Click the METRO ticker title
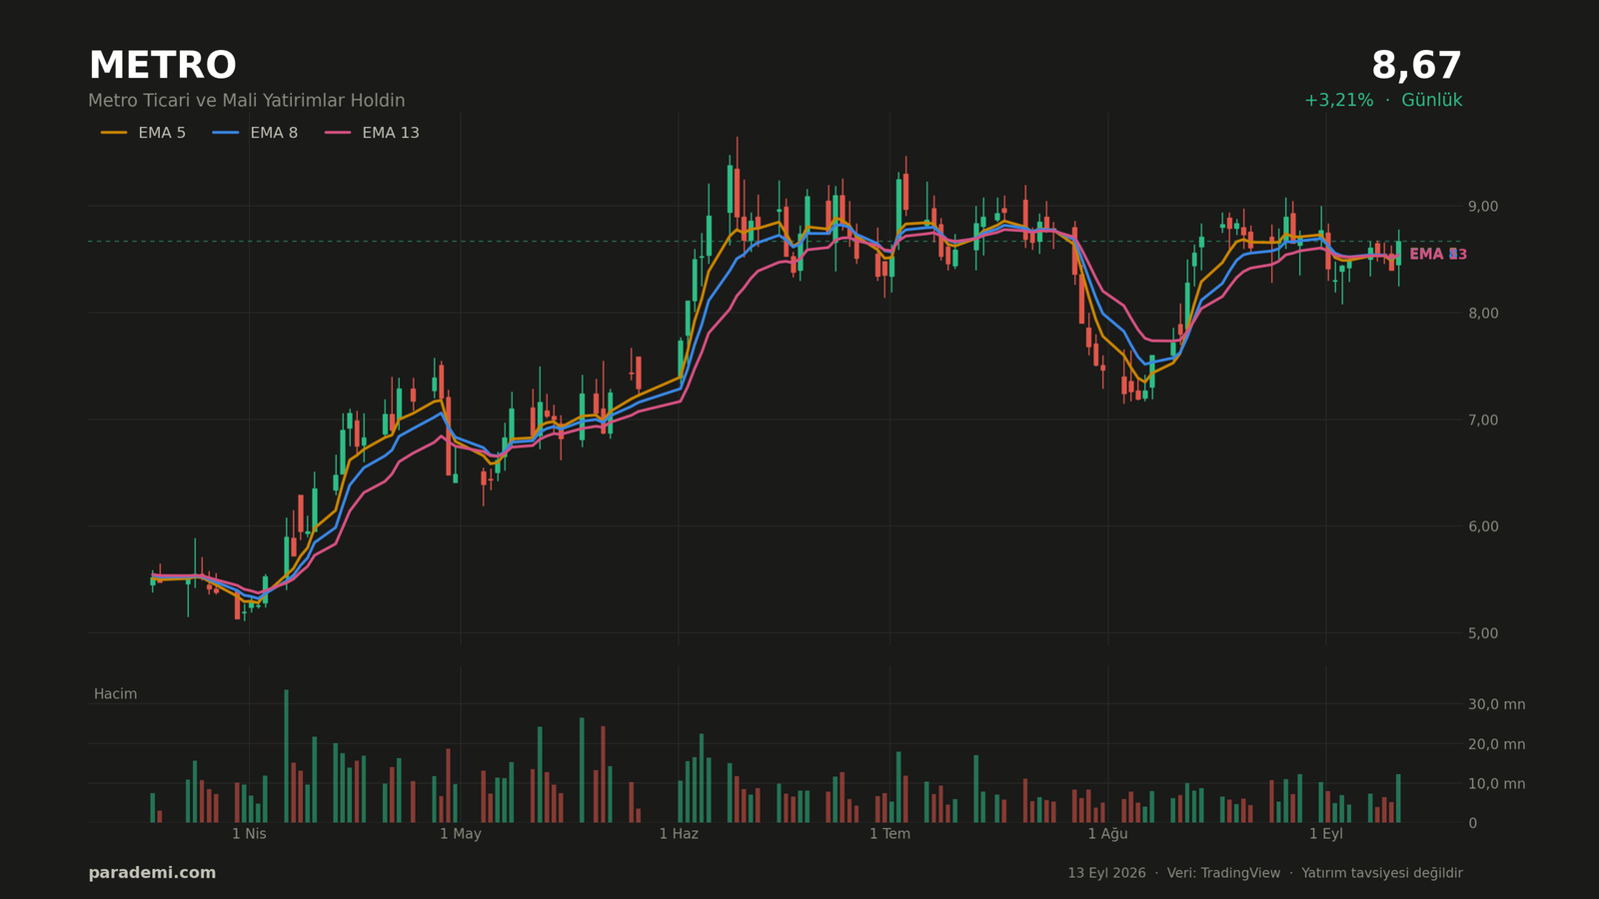Image resolution: width=1599 pixels, height=899 pixels. (x=162, y=66)
